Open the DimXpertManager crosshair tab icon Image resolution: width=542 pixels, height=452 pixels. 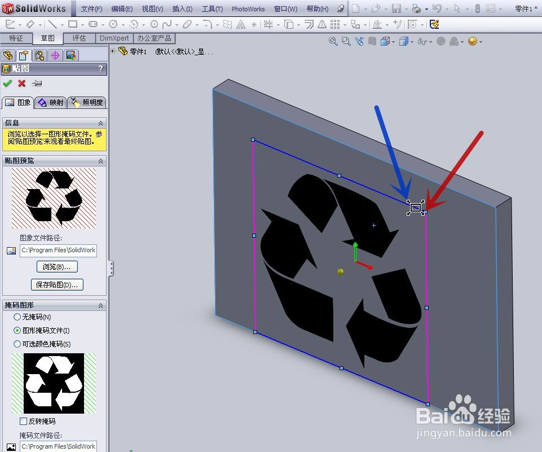click(x=55, y=55)
